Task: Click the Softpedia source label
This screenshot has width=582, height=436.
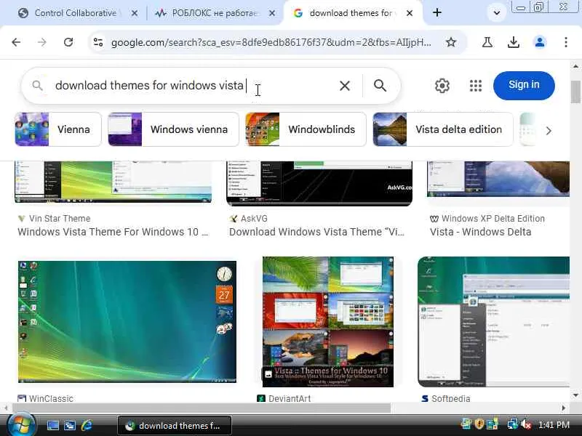Action: [x=450, y=398]
